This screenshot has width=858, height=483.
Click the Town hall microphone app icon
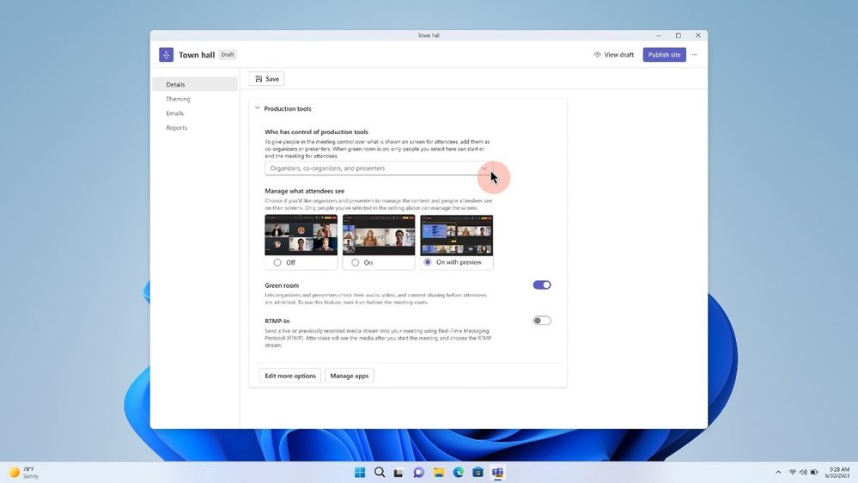pos(167,55)
